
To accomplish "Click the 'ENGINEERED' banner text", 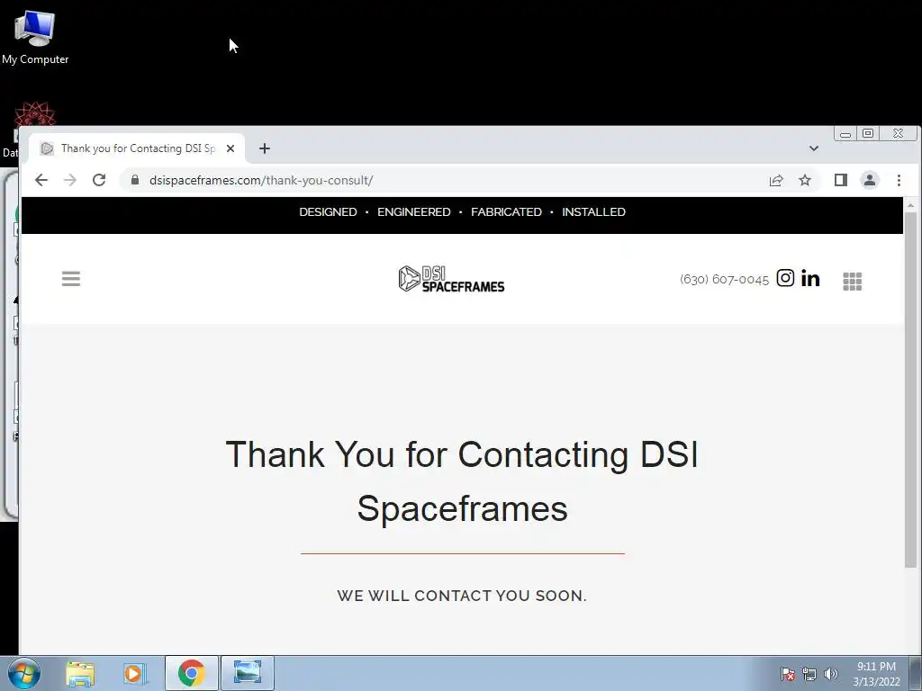I will [414, 212].
